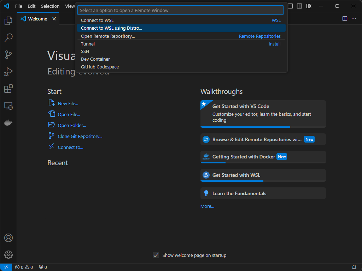
Task: Open Learn the Fundamentals walkthrough
Action: (263, 193)
